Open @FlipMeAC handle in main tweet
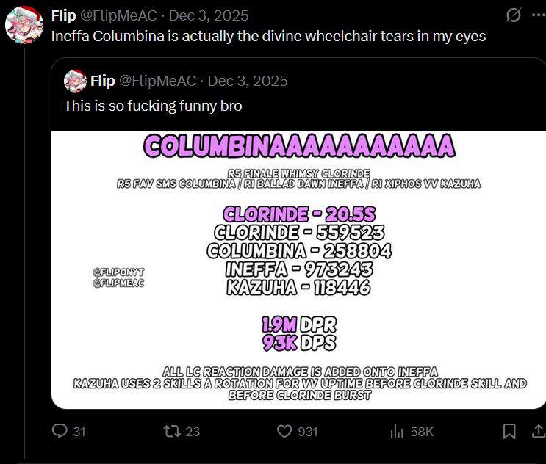The image size is (546, 464). (119, 15)
